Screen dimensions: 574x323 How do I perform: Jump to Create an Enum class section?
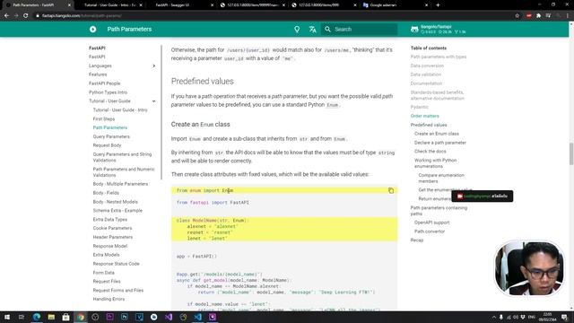[x=437, y=134]
